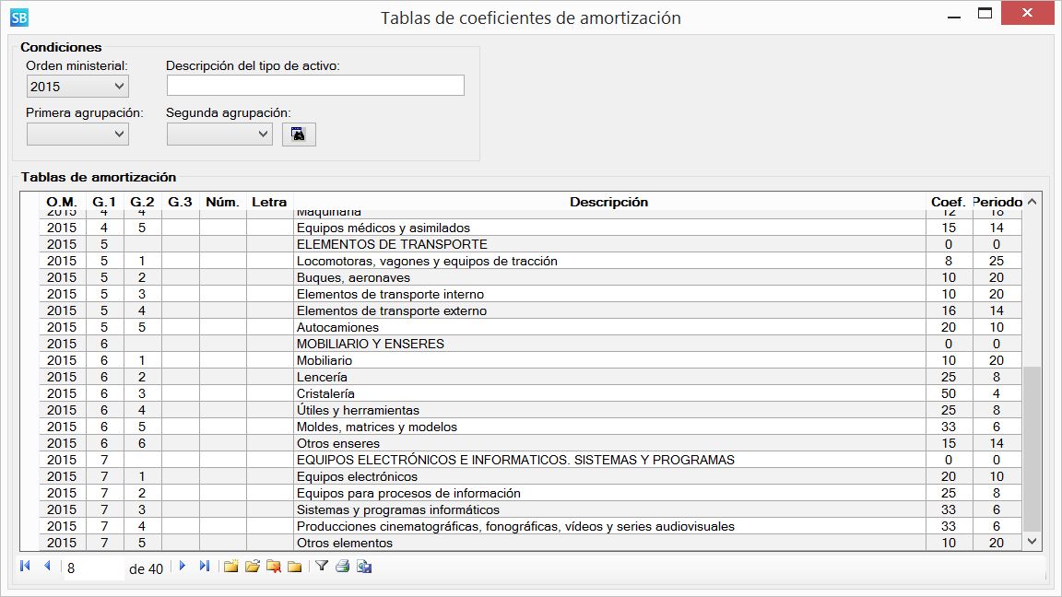This screenshot has height=597, width=1062.
Task: Click the open folder icon
Action: point(253,567)
